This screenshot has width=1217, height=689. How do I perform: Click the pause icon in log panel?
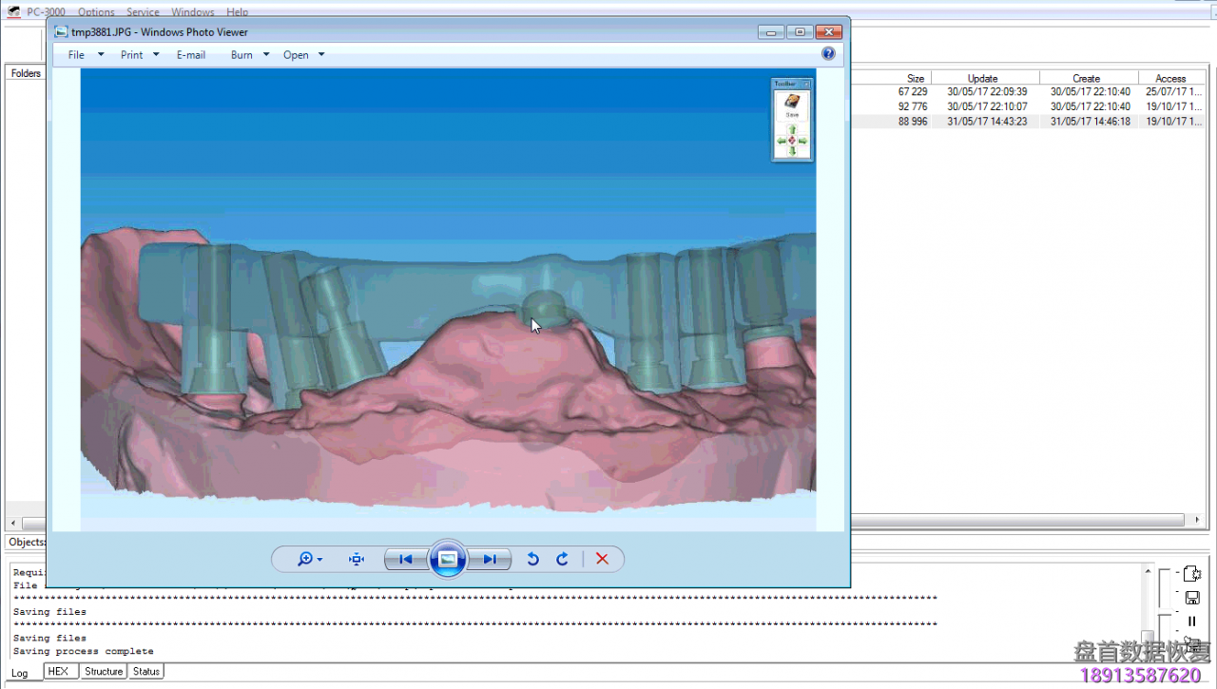(1192, 621)
